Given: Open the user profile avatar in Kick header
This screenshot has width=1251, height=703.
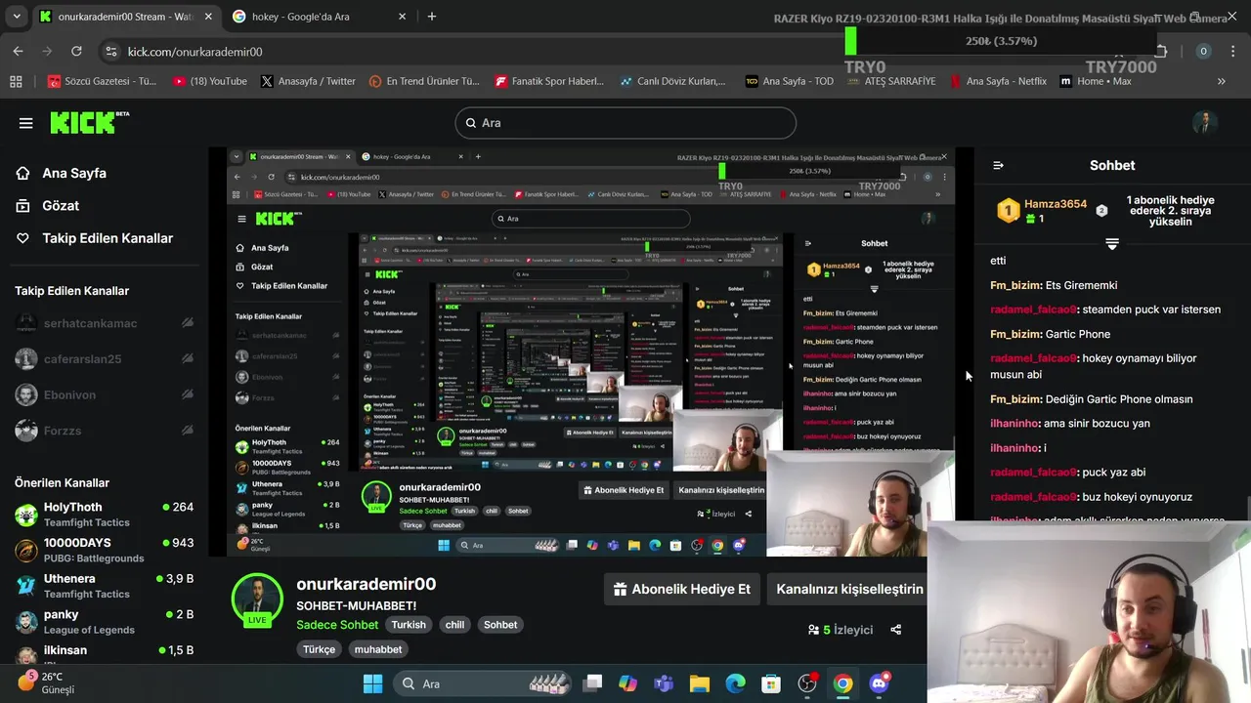Looking at the screenshot, I should [x=1205, y=122].
